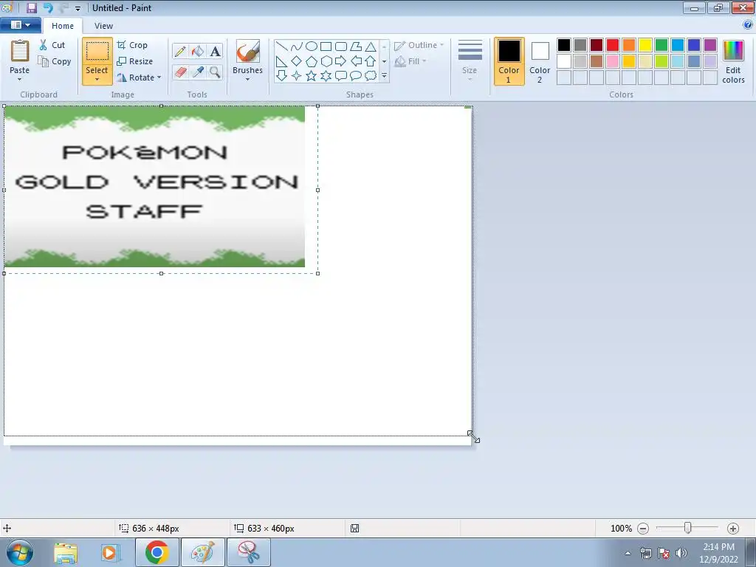Choose the Diamond shape
Screen dimensions: 756x567
tap(297, 61)
